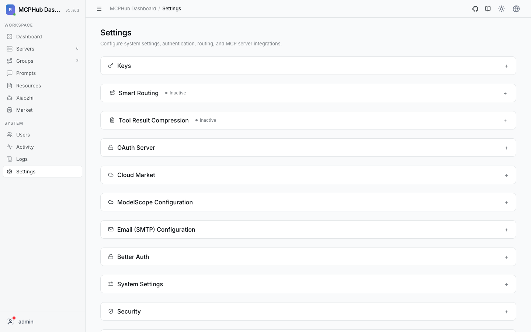Click the admin user avatar icon
The image size is (531, 332).
10,322
